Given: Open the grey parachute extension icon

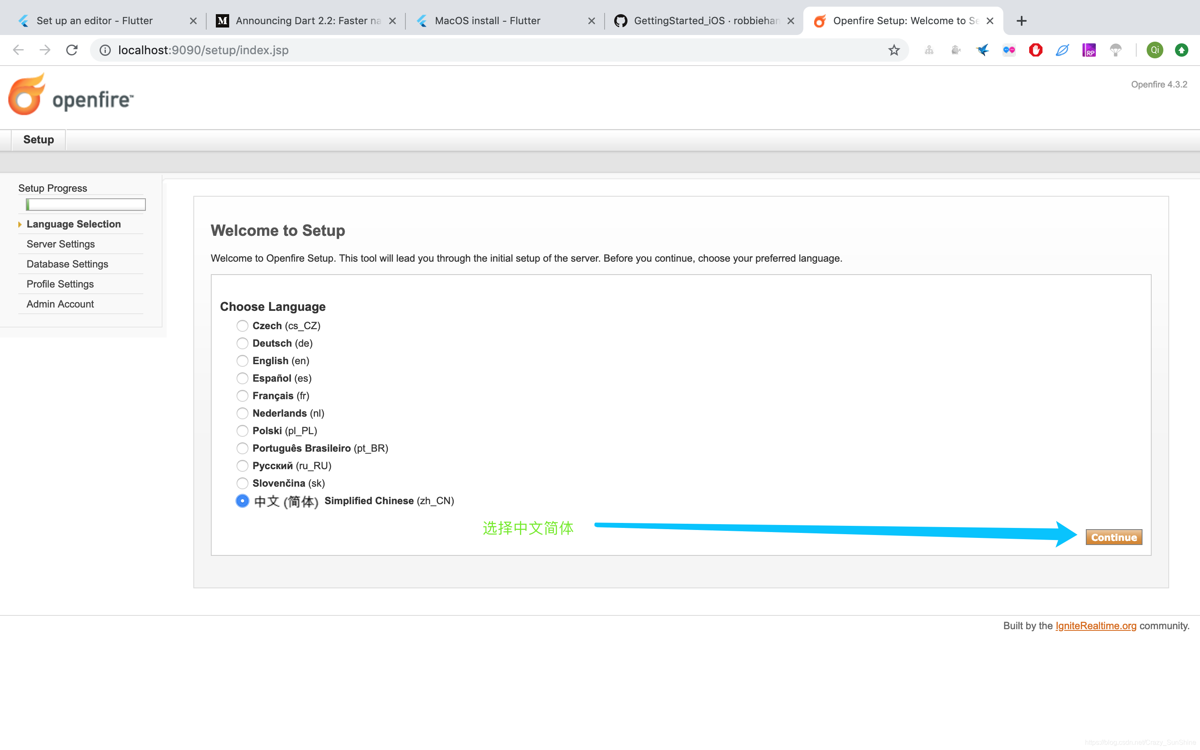Looking at the screenshot, I should [1116, 50].
